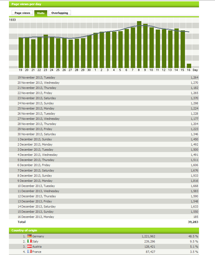Select row 23 November 2013, Saturday
Image resolution: width=215 pixels, height=255 pixels.
click(104, 98)
